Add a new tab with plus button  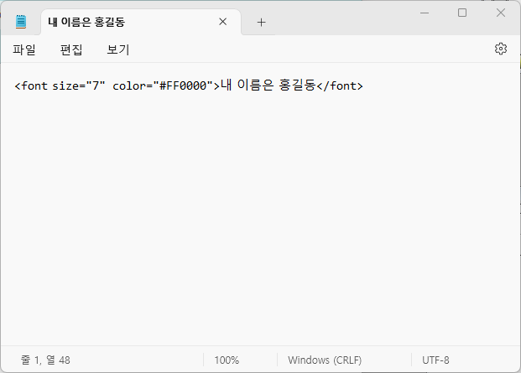pos(262,23)
